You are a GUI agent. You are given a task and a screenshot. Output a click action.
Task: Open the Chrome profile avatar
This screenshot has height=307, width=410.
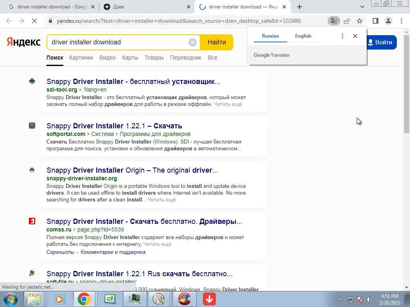(x=388, y=21)
